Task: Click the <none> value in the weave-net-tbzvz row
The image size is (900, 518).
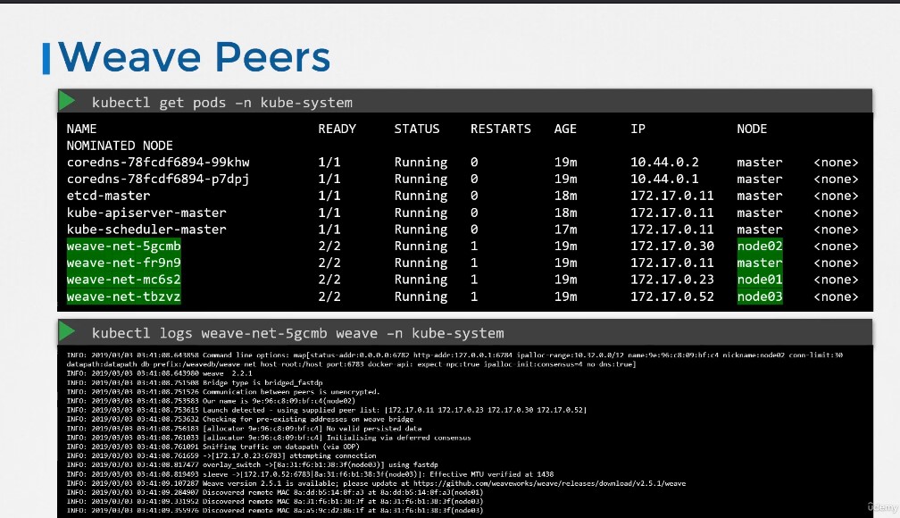Action: click(x=836, y=297)
